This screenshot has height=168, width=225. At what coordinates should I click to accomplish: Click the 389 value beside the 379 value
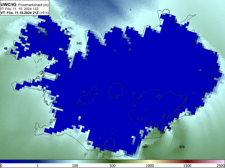pos(145,147)
